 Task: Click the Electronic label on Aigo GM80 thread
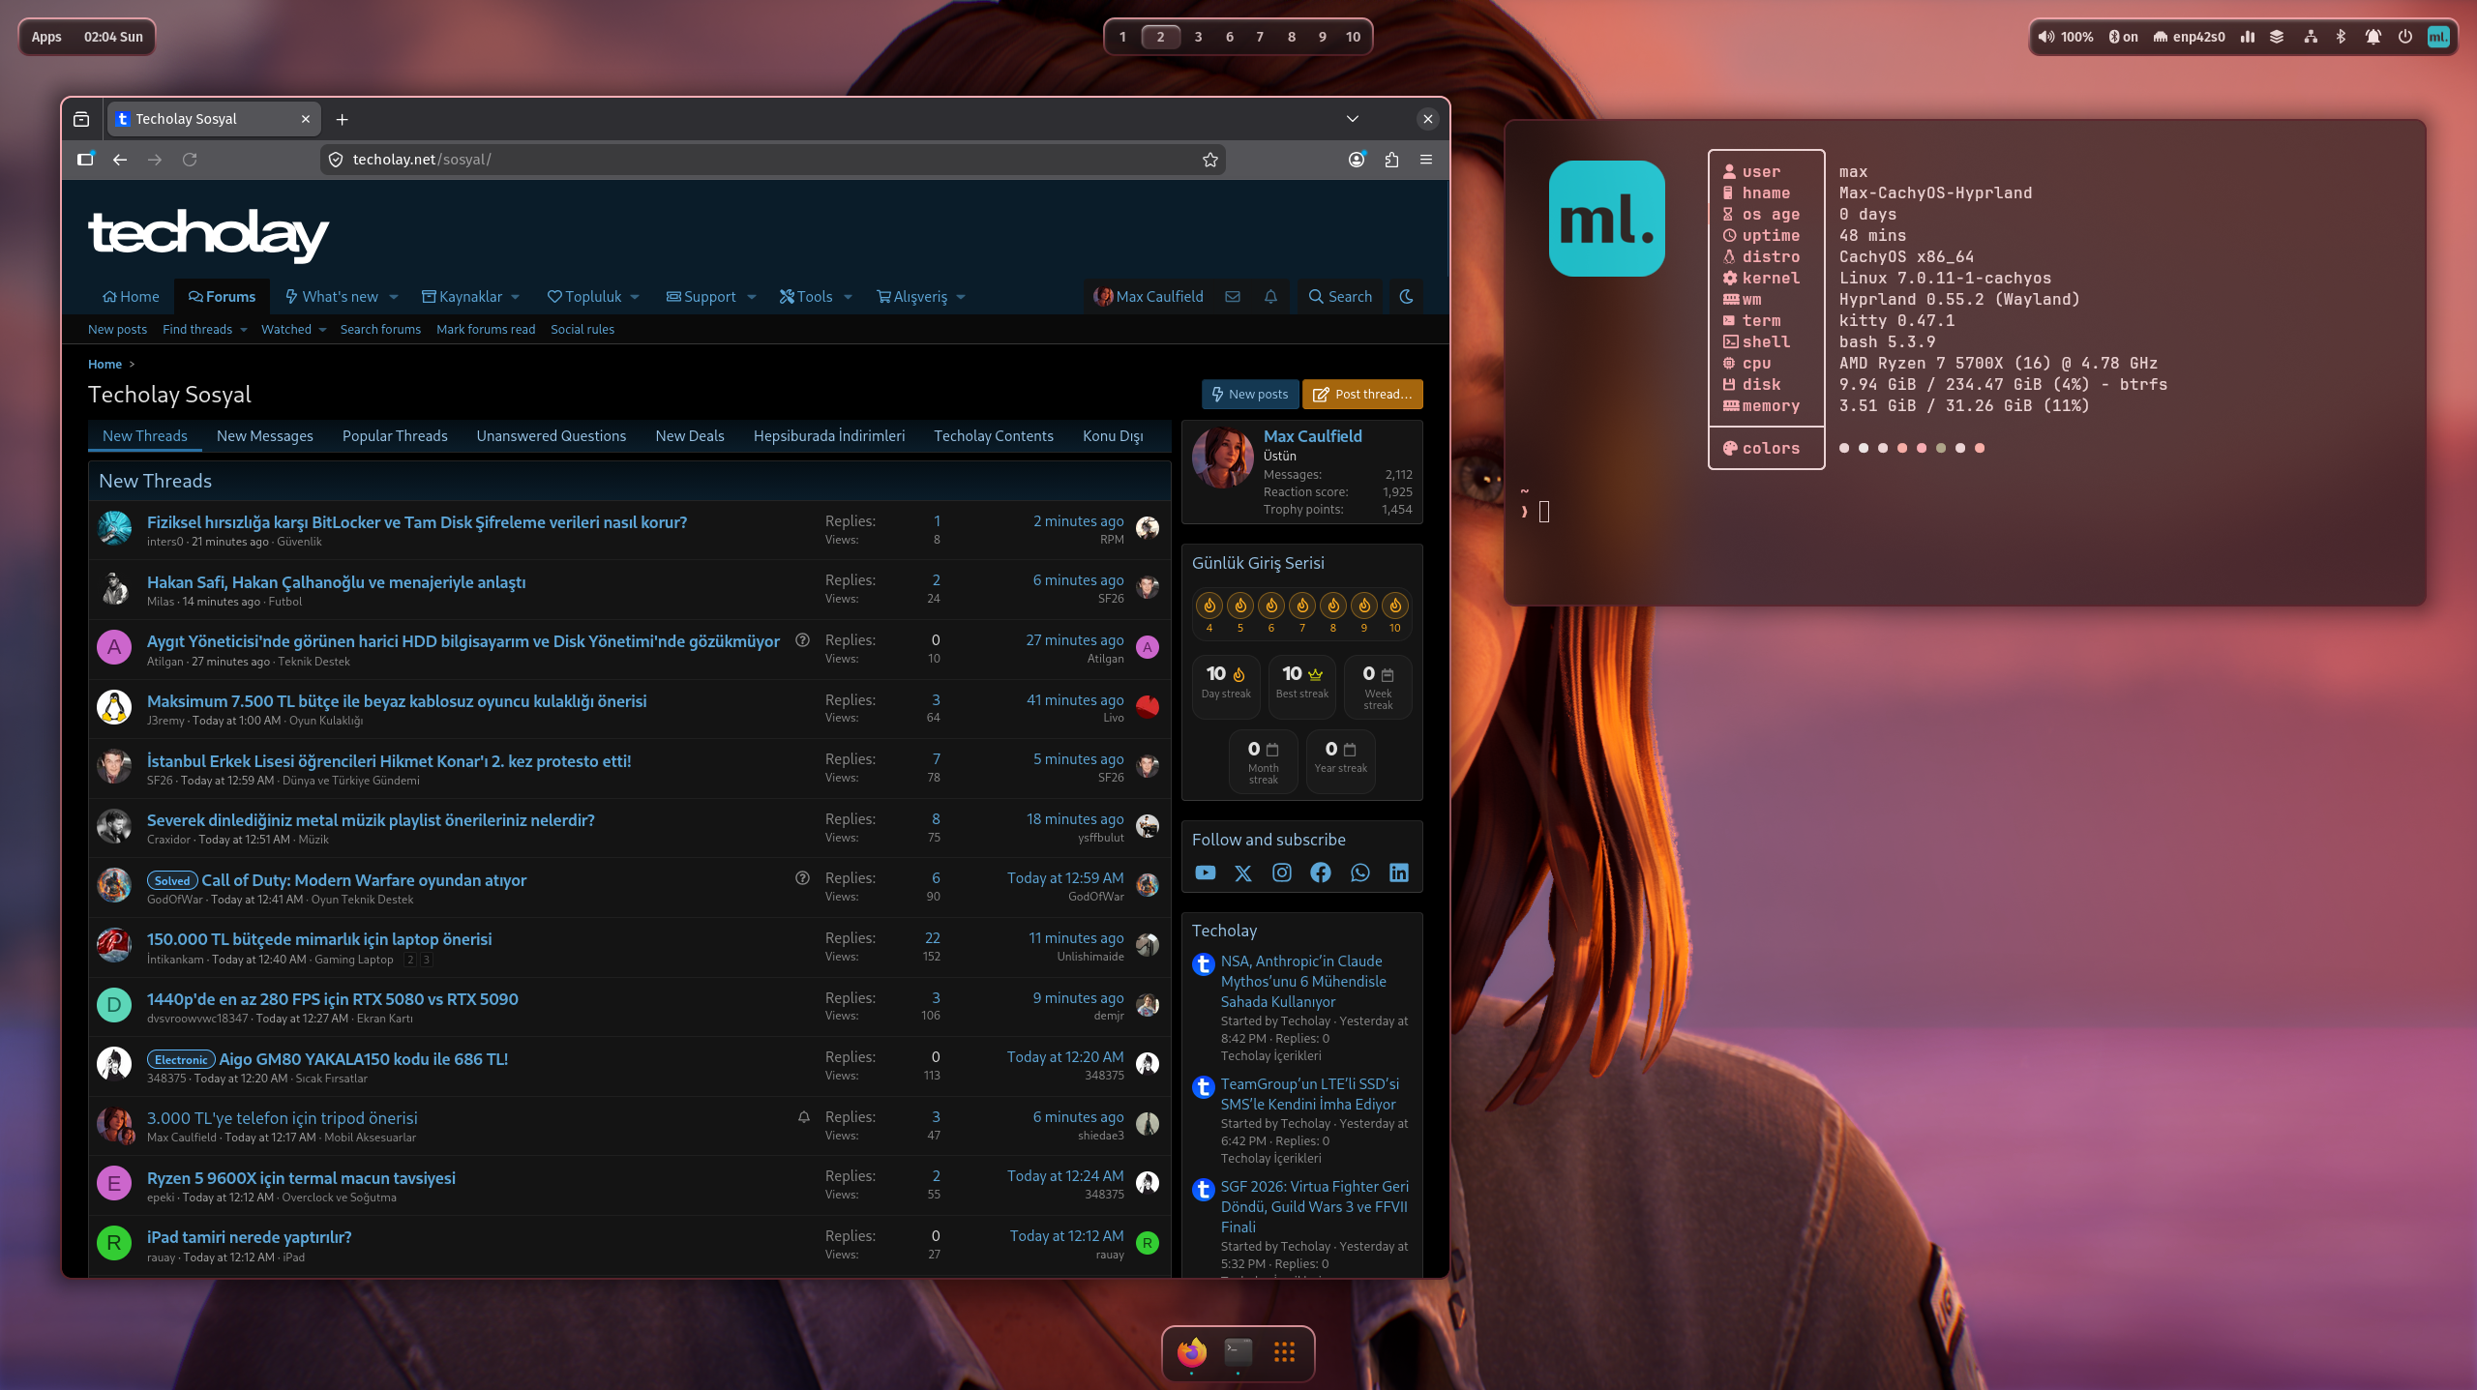tap(181, 1060)
